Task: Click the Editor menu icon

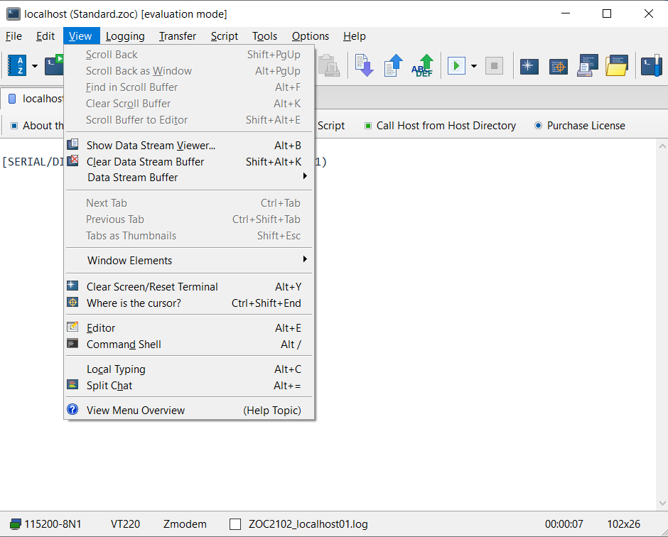Action: pyautogui.click(x=73, y=327)
